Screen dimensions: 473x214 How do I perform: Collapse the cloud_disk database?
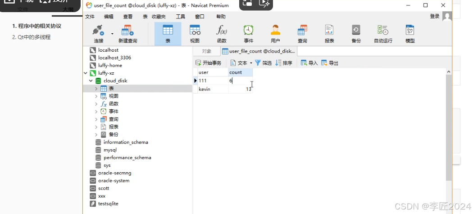(x=91, y=80)
